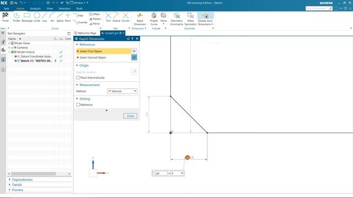353x198 pixels.
Task: Click Select Second Object row
Action: (104, 57)
